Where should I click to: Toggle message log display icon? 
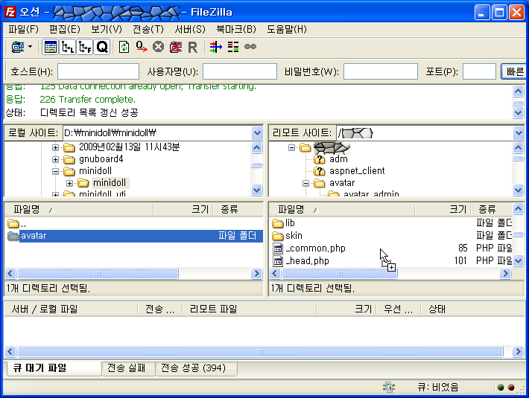50,47
